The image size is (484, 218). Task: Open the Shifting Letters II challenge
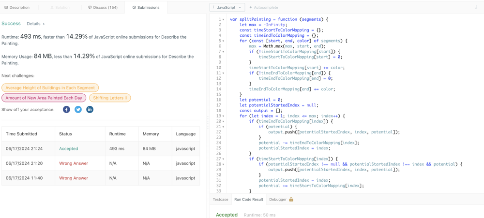(x=110, y=98)
